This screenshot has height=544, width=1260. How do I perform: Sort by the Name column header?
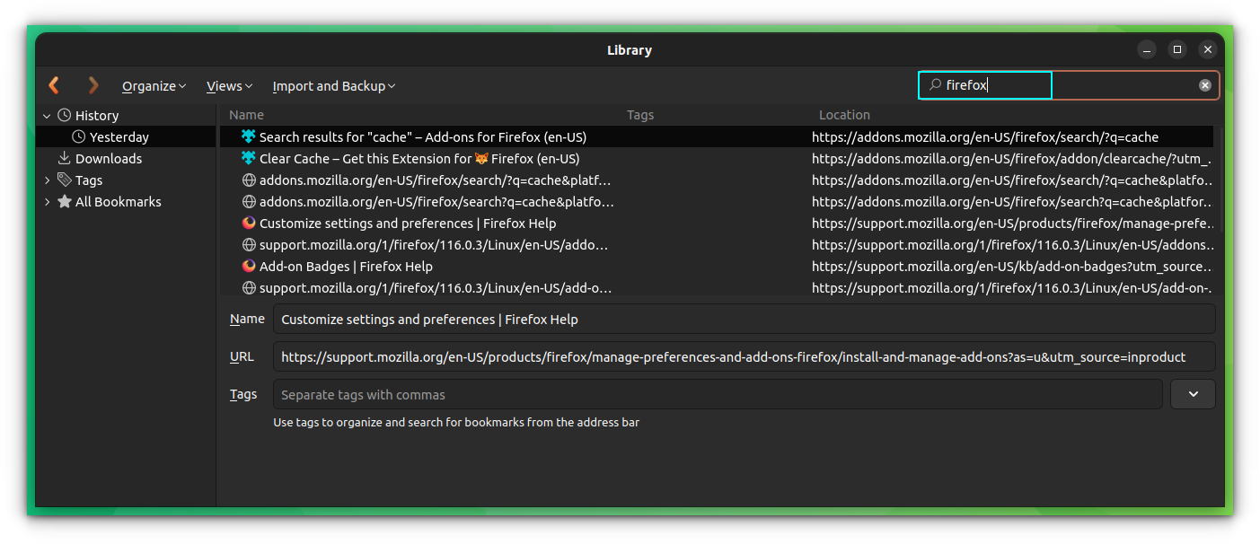click(246, 115)
